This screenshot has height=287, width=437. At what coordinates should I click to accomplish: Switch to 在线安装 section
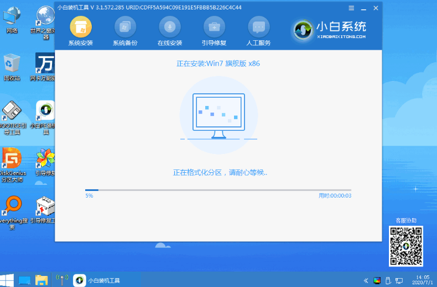(170, 31)
